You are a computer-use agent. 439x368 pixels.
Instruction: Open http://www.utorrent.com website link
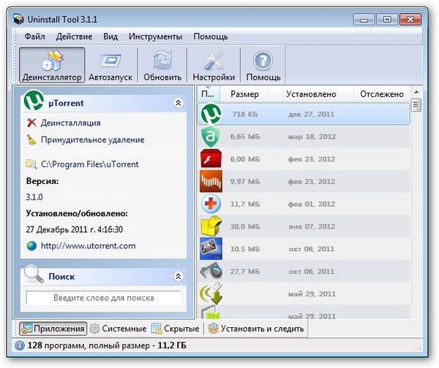88,246
